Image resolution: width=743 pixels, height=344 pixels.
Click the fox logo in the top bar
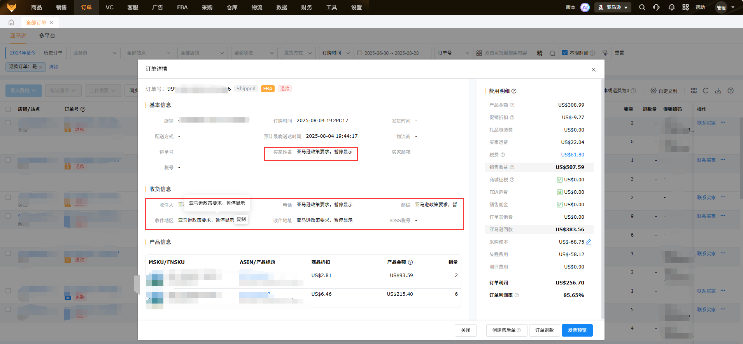pos(12,7)
